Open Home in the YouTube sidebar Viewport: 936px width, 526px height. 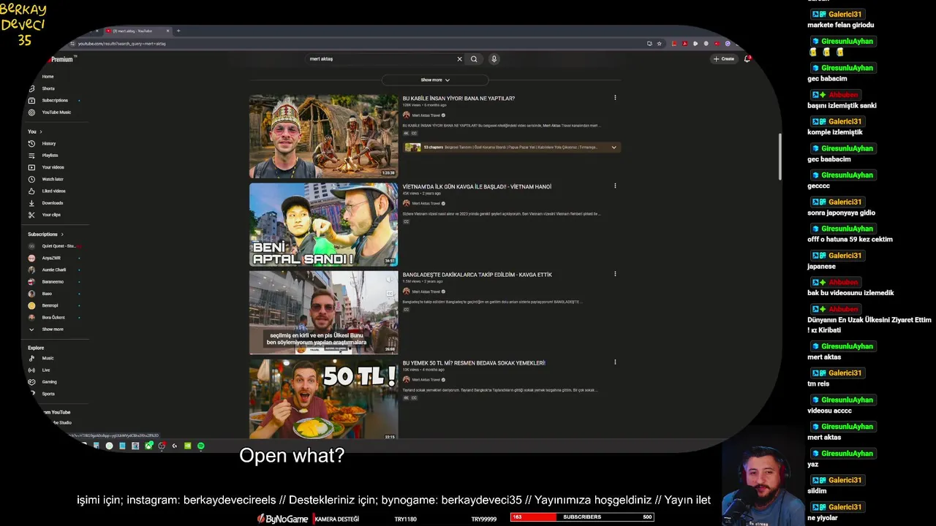coord(48,77)
